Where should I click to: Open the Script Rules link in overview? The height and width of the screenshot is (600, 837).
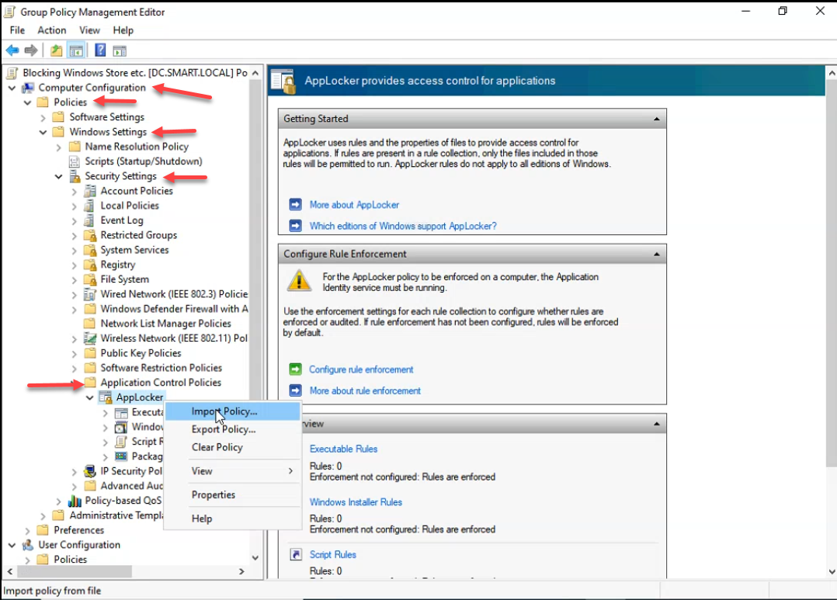(332, 555)
